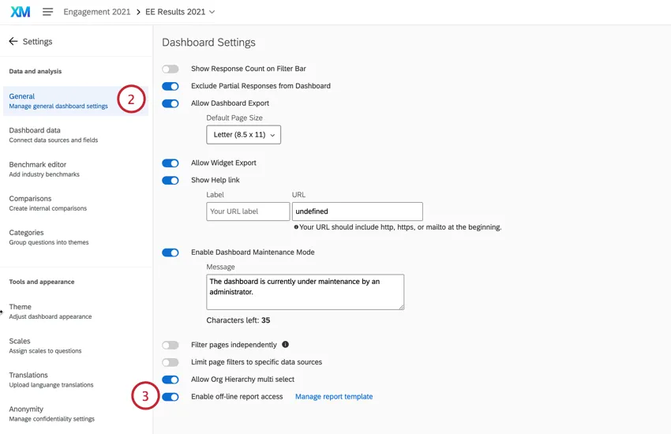
Task: Toggle Show Response Count on Filter Bar
Action: (x=170, y=69)
